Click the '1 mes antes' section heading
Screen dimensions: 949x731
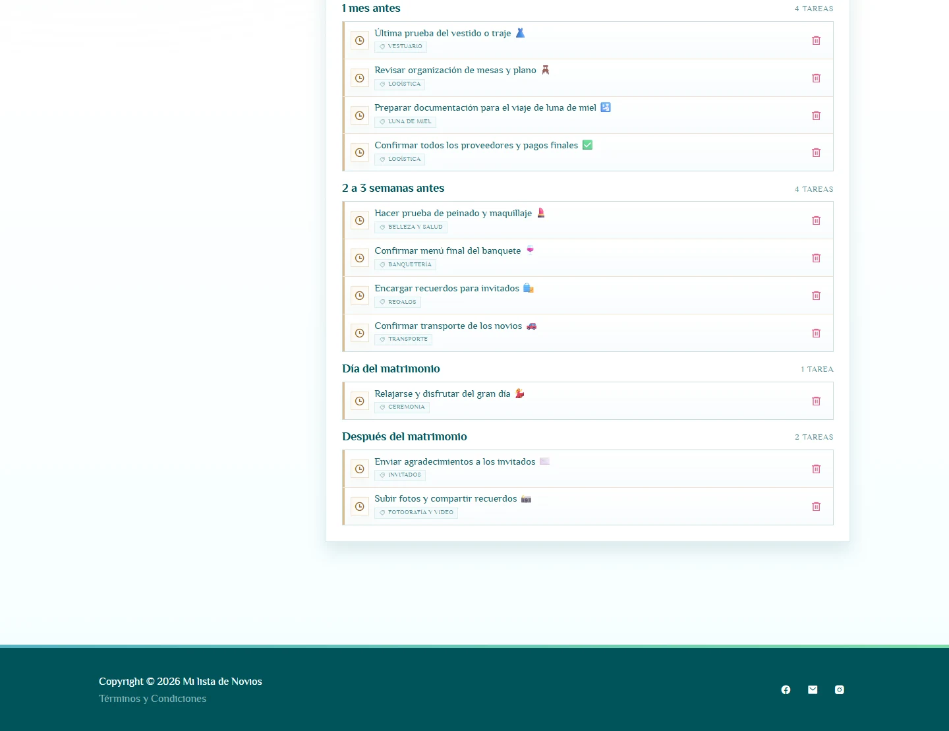tap(371, 9)
